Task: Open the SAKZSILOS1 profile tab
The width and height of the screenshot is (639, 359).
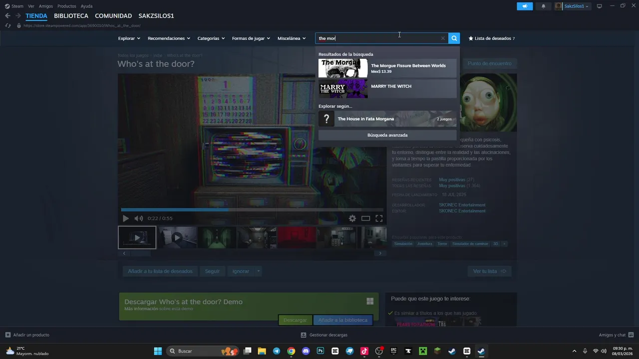Action: point(156,16)
